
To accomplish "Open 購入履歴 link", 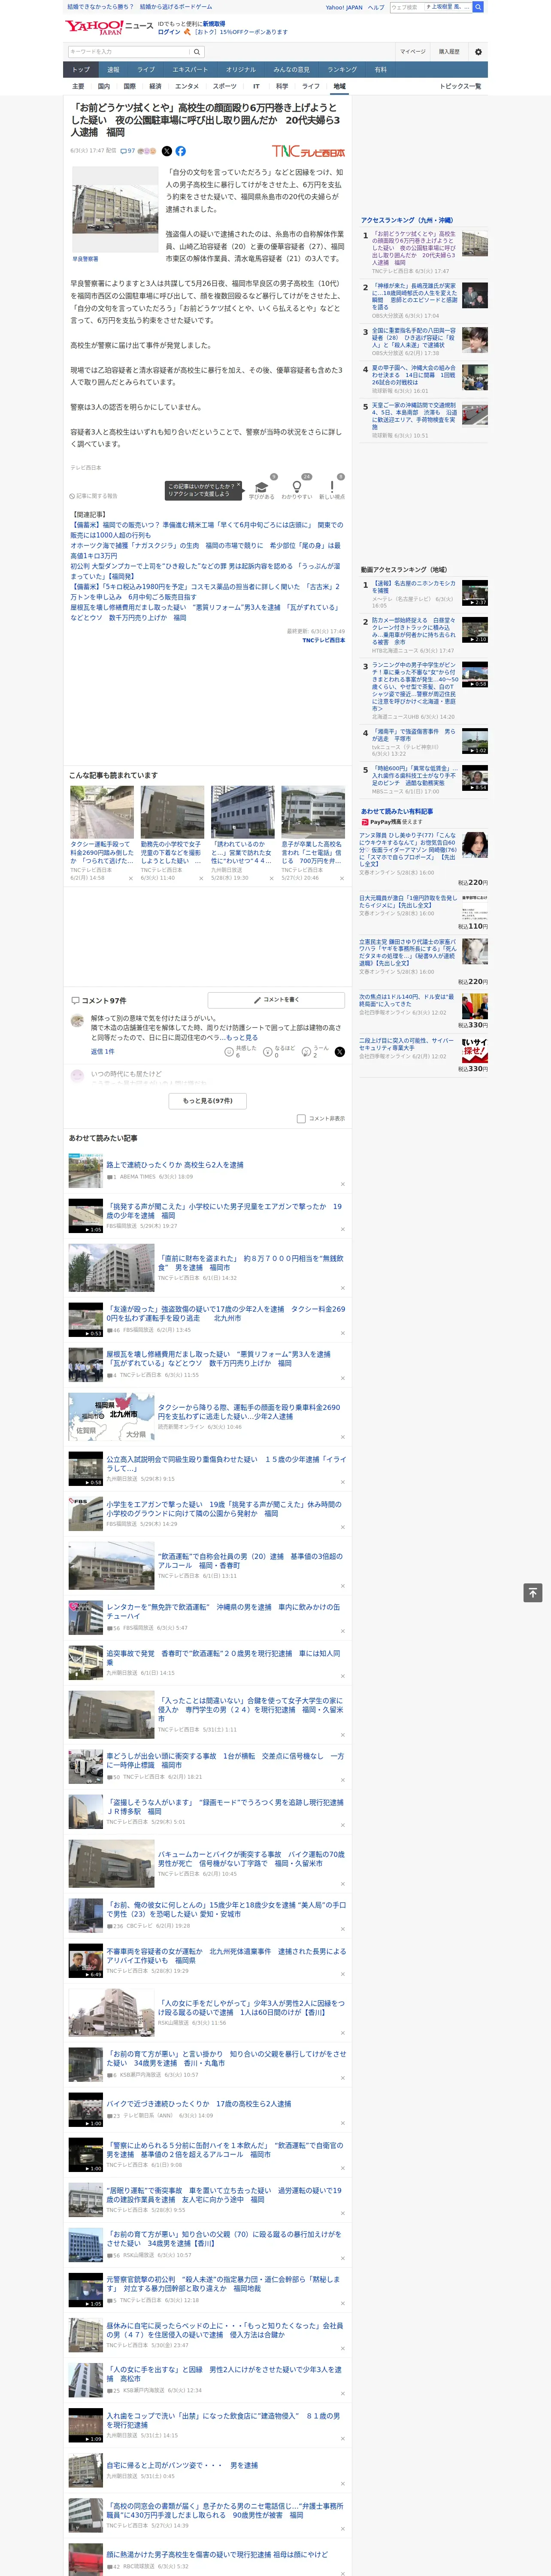I will tap(449, 52).
